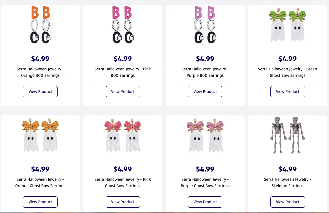
Task: Click the Purple BOO Earrings product image
Action: pos(205,25)
